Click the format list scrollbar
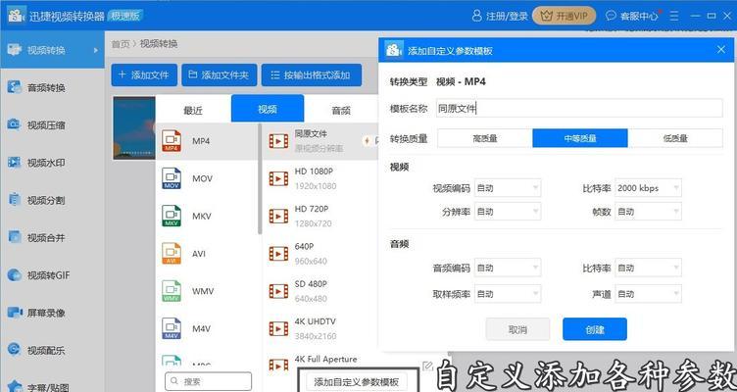 [260, 178]
